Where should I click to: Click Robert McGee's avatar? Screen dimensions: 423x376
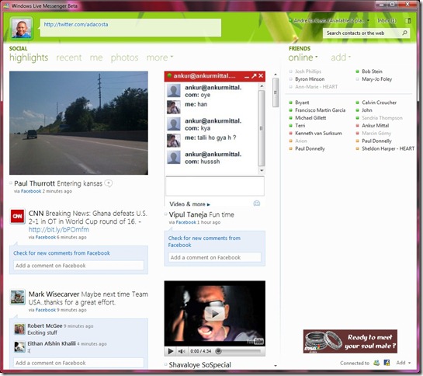[19, 329]
